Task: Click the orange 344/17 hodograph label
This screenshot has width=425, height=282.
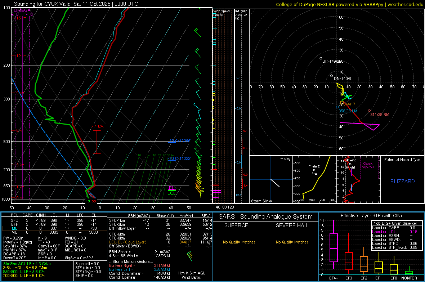Action: pyautogui.click(x=349, y=104)
